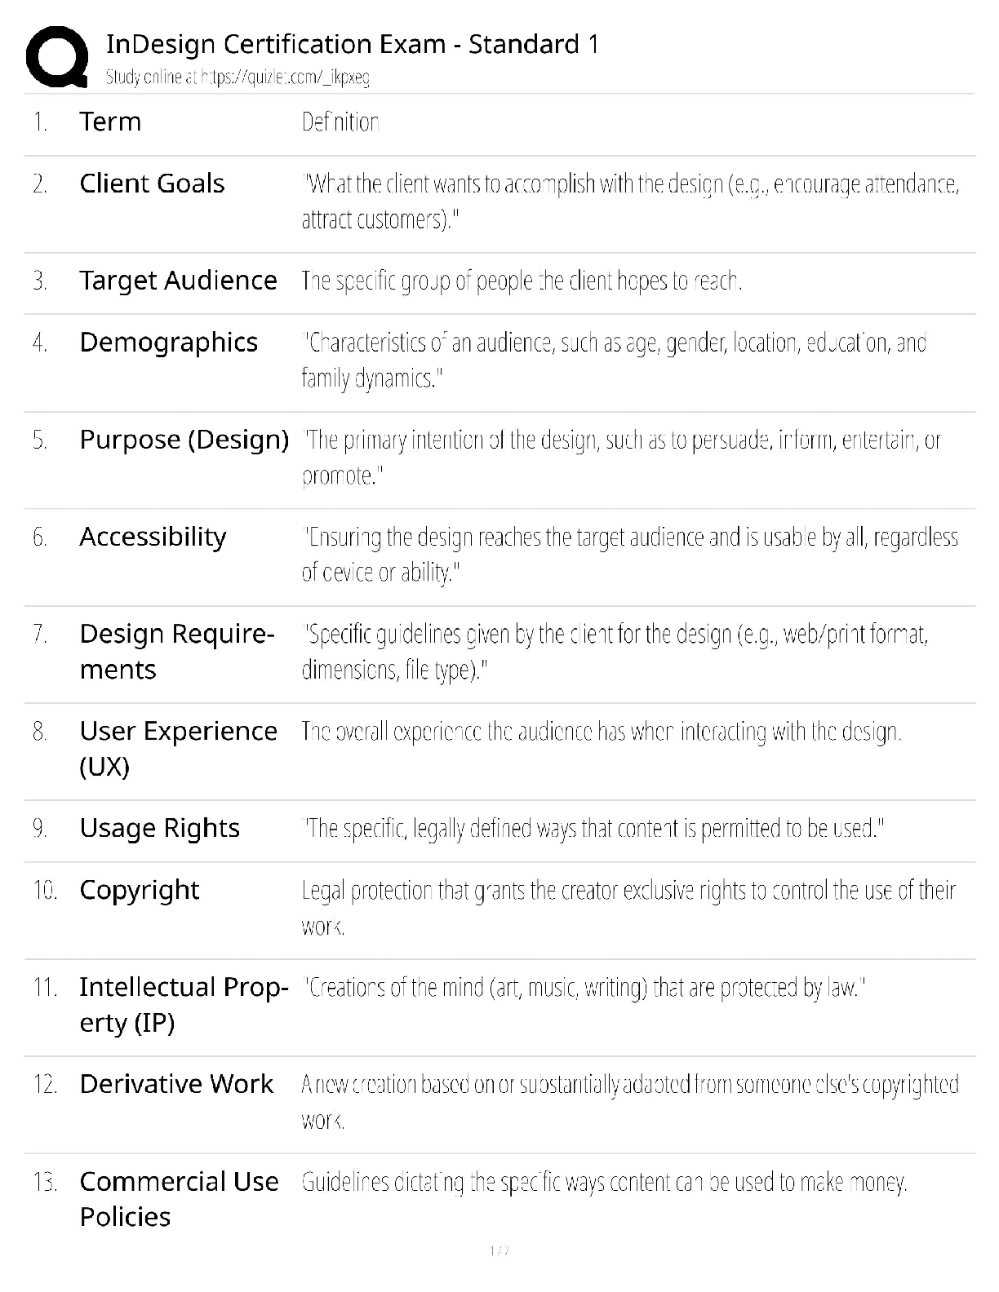Viewport: 999px width, 1292px height.
Task: Click the Usage Rights definition text
Action: click(x=593, y=829)
